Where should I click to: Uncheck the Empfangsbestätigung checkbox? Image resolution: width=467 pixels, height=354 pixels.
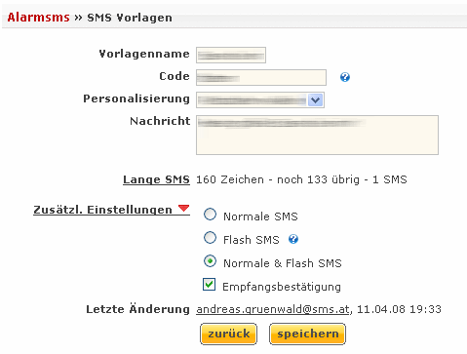209,285
